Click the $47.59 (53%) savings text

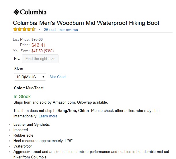click(42, 51)
